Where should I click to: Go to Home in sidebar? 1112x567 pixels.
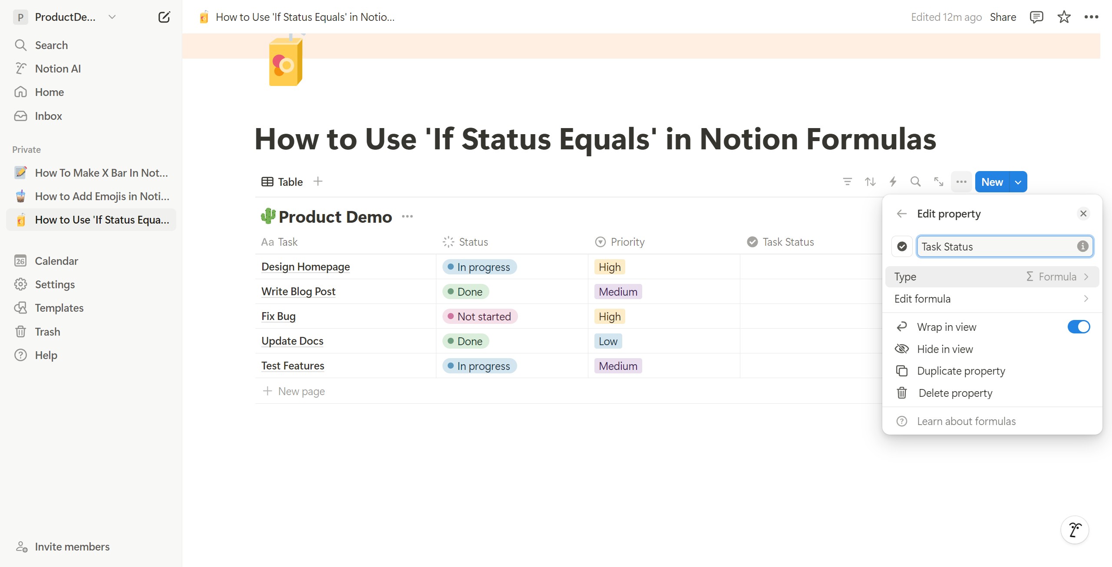91,92
